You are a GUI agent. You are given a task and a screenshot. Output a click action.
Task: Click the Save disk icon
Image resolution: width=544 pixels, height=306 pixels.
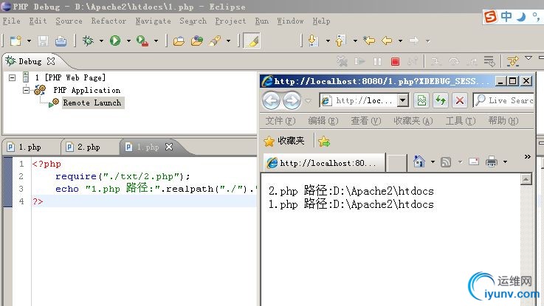click(x=43, y=41)
